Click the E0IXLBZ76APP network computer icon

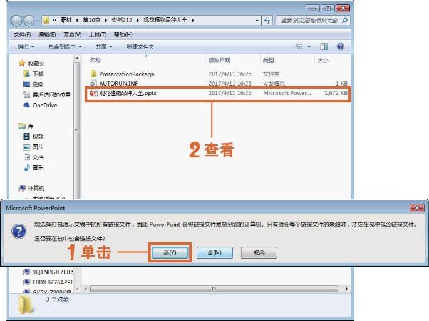[26, 282]
